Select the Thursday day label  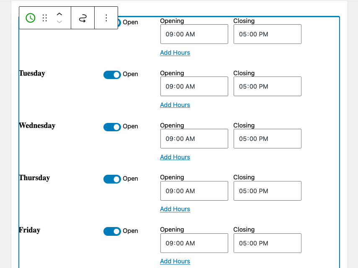(x=34, y=178)
